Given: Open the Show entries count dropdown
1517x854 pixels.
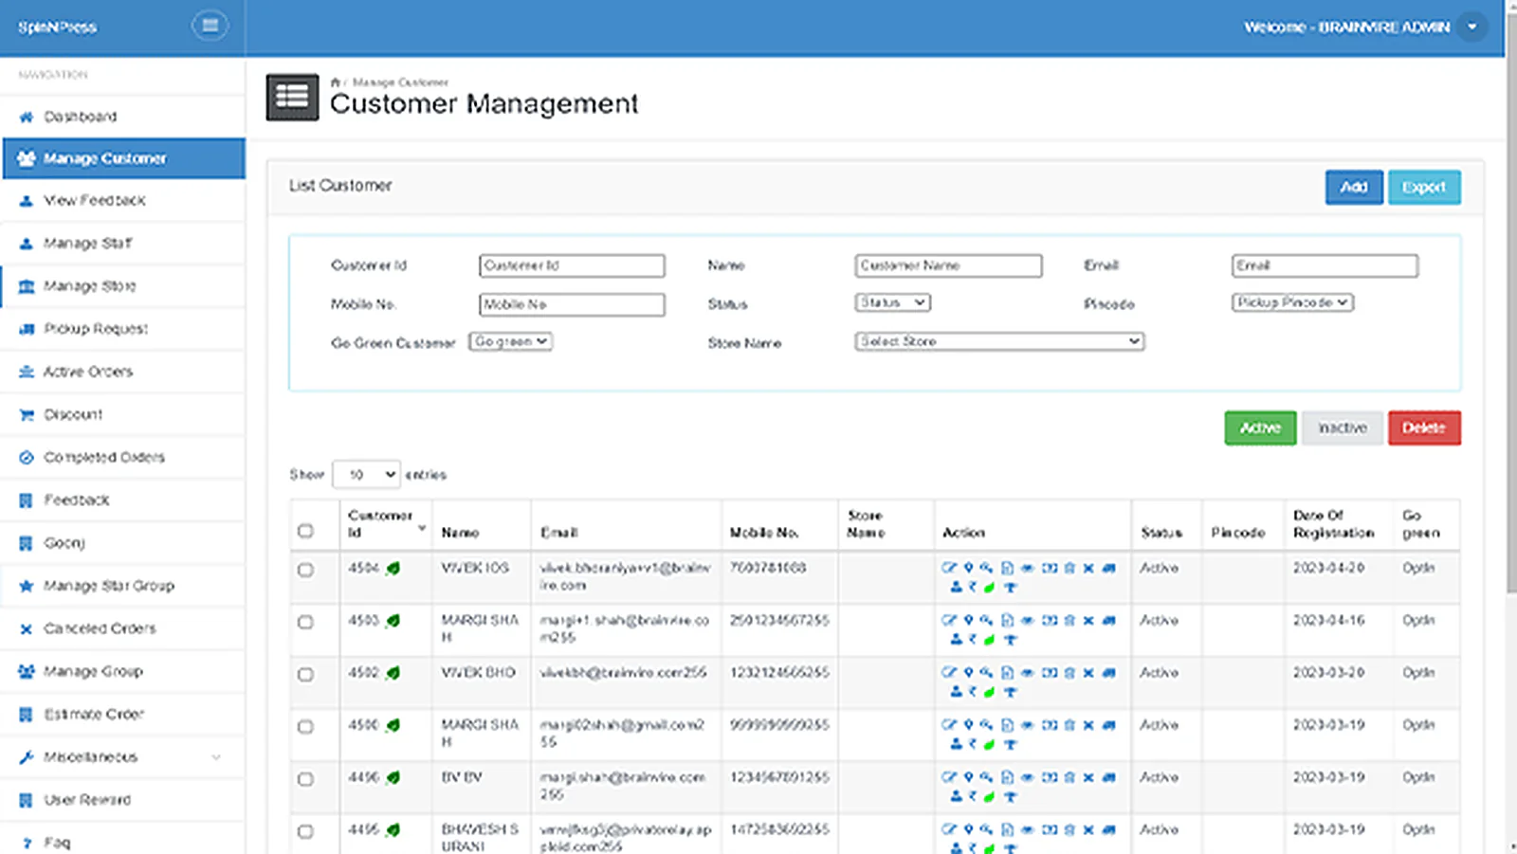Looking at the screenshot, I should (x=366, y=474).
